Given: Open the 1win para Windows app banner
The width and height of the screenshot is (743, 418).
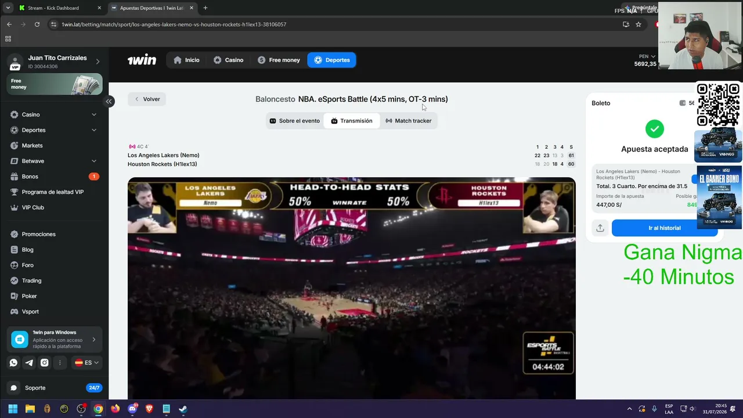Looking at the screenshot, I should point(55,340).
